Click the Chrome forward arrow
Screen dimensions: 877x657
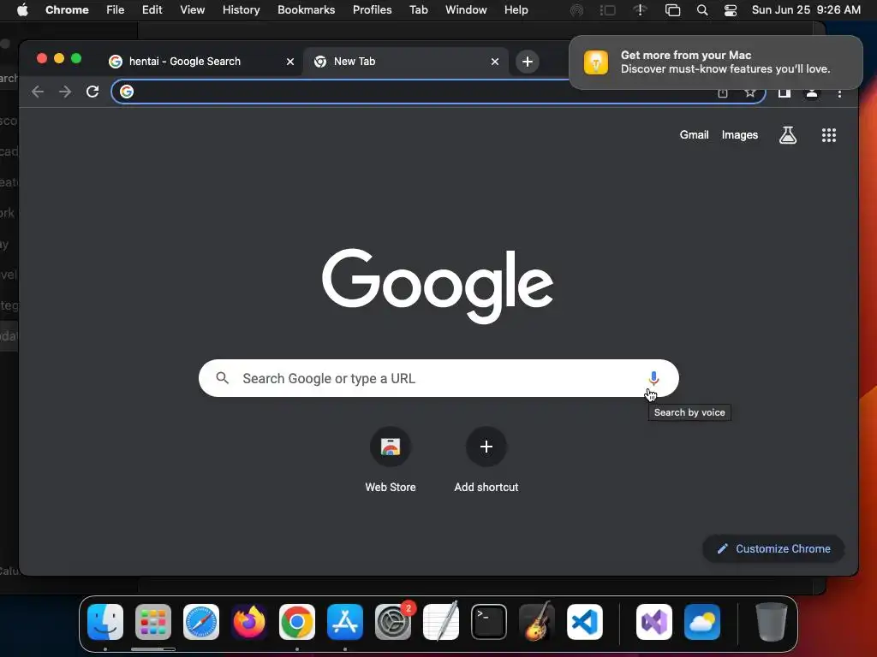tap(65, 92)
